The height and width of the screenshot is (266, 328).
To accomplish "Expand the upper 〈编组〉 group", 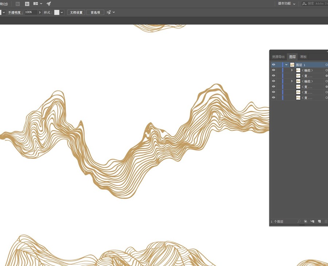I will click(292, 70).
